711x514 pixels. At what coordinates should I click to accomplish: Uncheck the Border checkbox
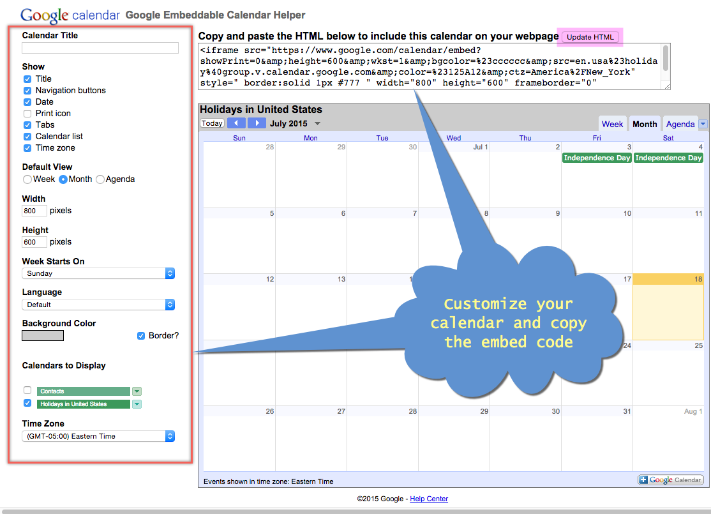(x=141, y=336)
